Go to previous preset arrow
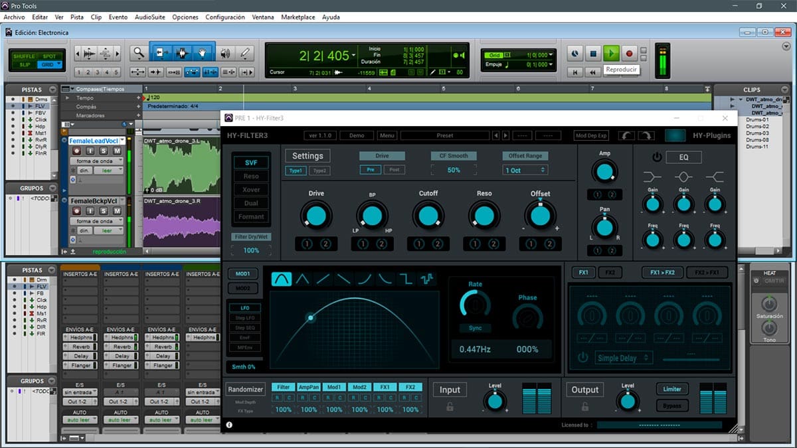 pos(495,135)
